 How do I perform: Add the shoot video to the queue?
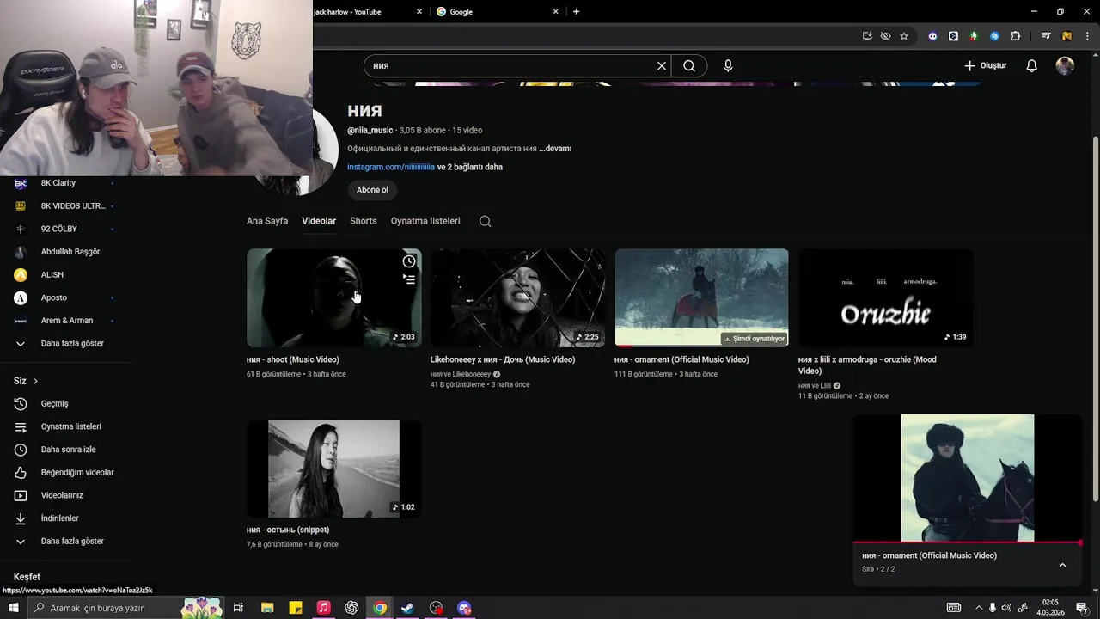click(x=409, y=279)
